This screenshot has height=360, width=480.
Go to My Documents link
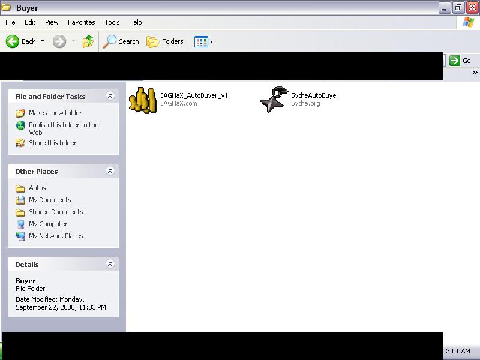[x=50, y=200]
